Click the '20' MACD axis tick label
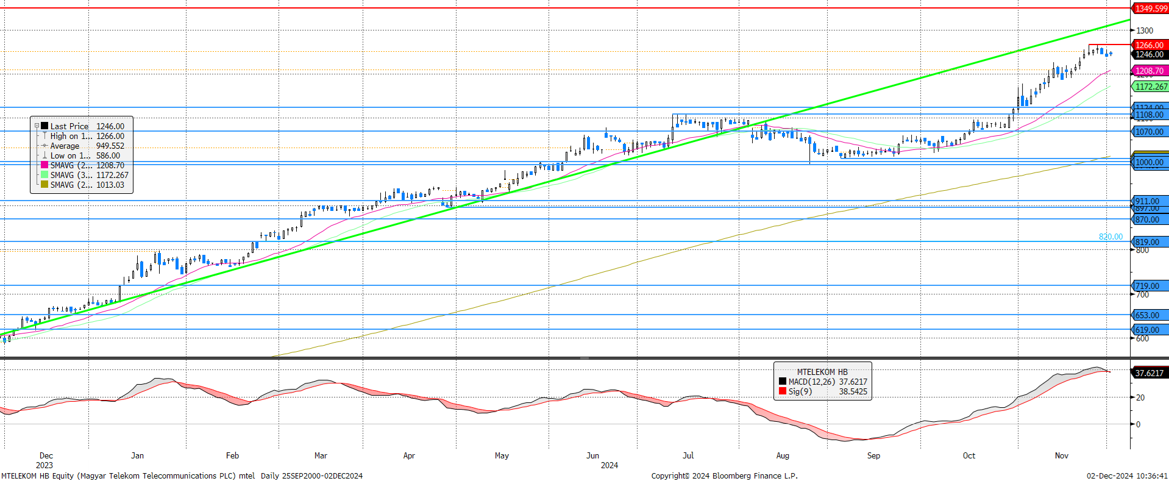The image size is (1169, 481). pyautogui.click(x=1140, y=397)
